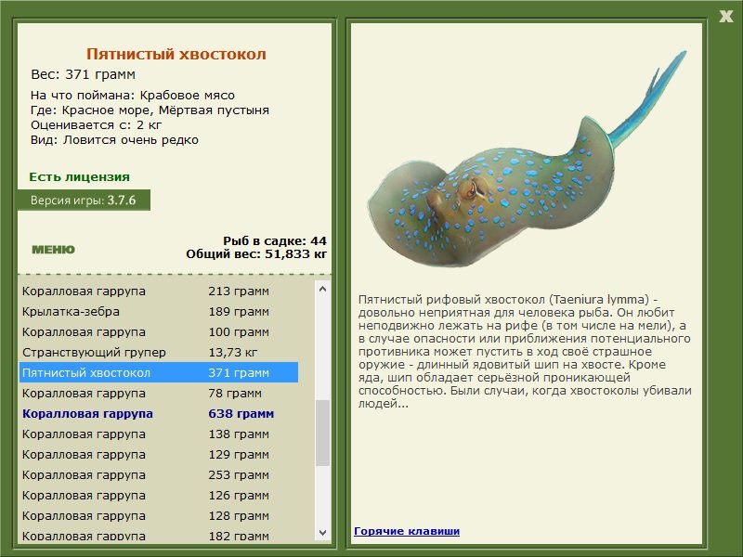Open the Горячие клавиши link
The height and width of the screenshot is (557, 743).
(407, 531)
